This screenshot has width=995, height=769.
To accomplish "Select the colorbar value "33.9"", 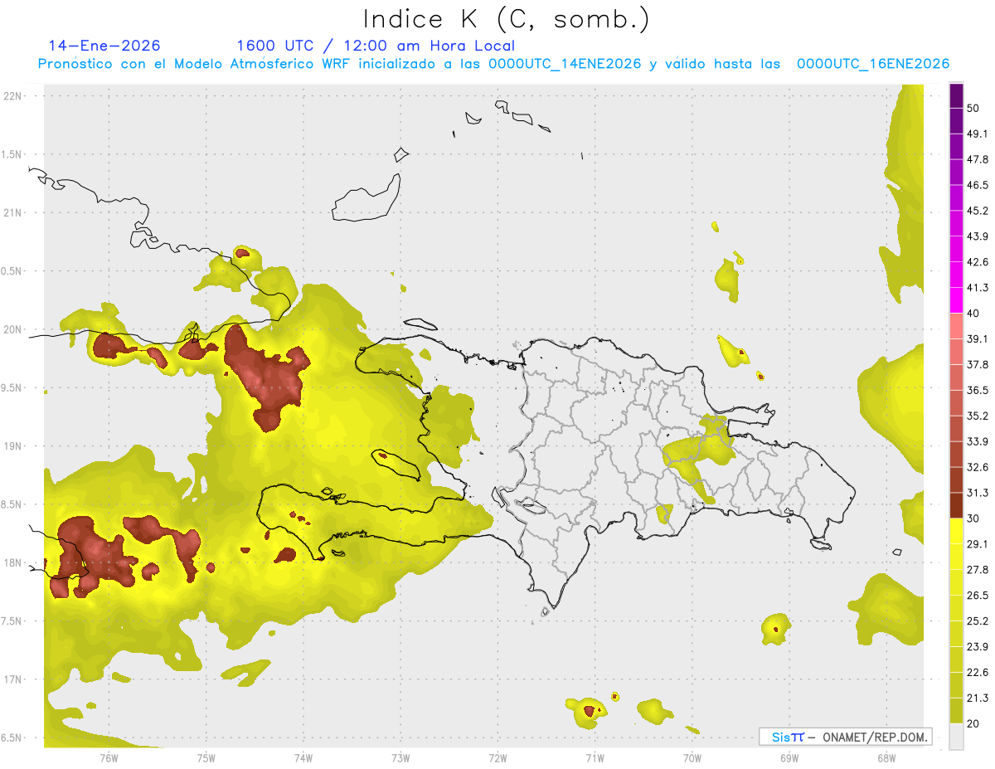I will (x=978, y=441).
